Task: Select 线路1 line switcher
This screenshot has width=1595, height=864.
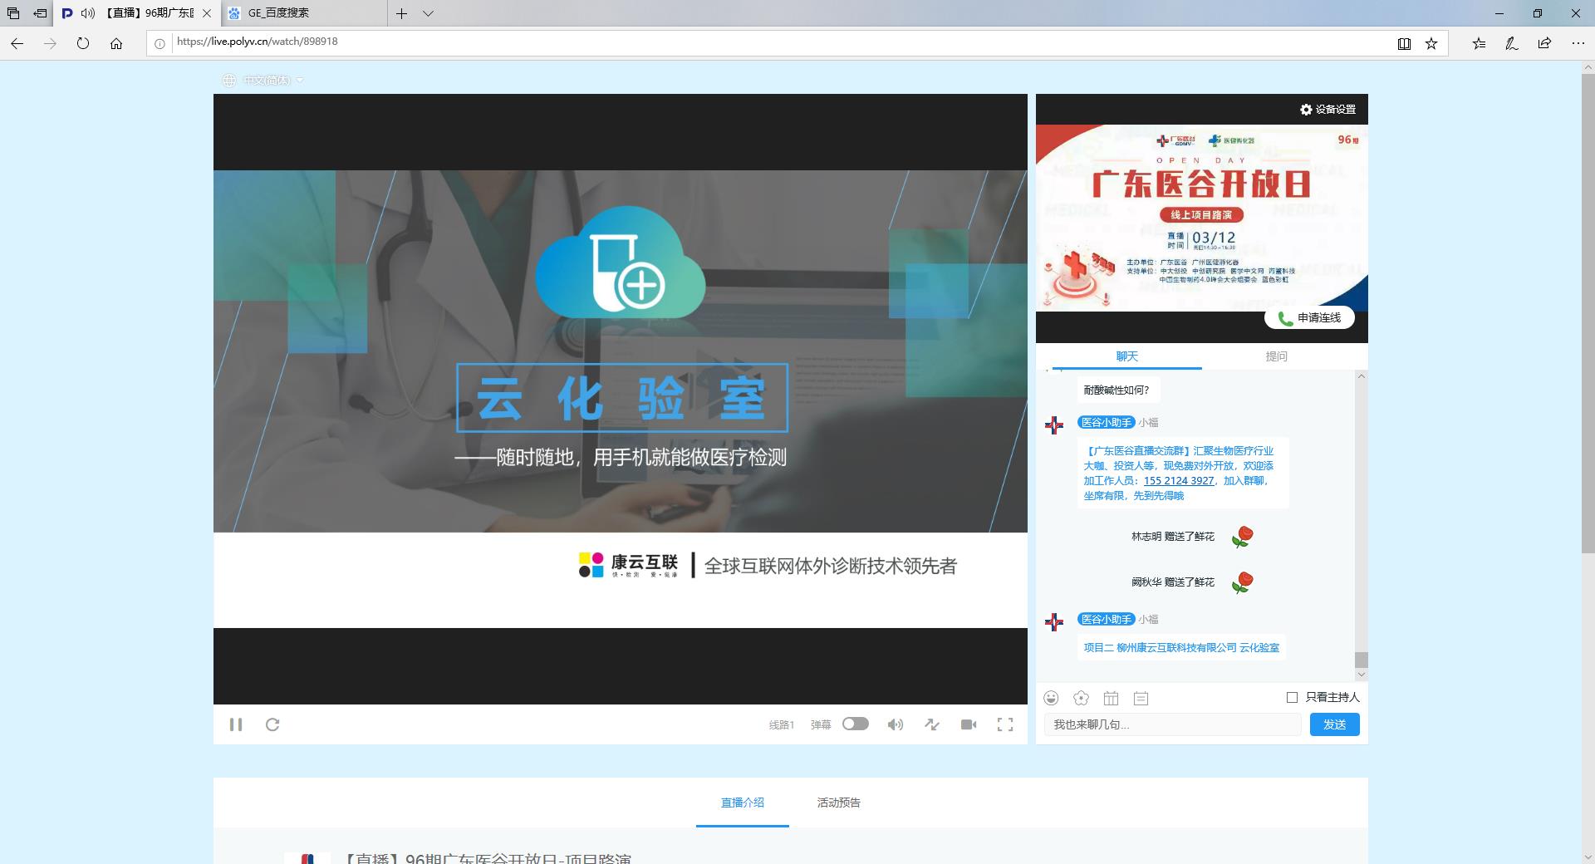Action: 781,725
